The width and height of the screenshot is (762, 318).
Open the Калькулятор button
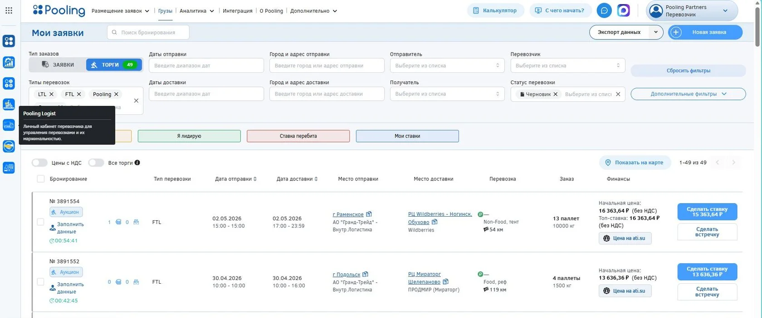pos(495,10)
